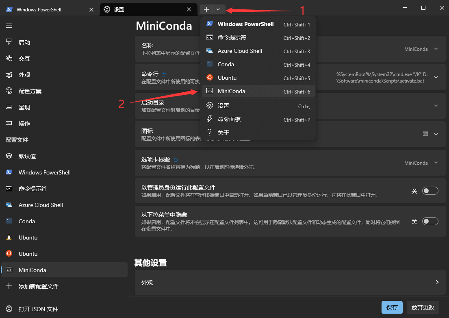The width and height of the screenshot is (449, 318).
Task: Click the MiniConda page title
Action: pyautogui.click(x=164, y=26)
